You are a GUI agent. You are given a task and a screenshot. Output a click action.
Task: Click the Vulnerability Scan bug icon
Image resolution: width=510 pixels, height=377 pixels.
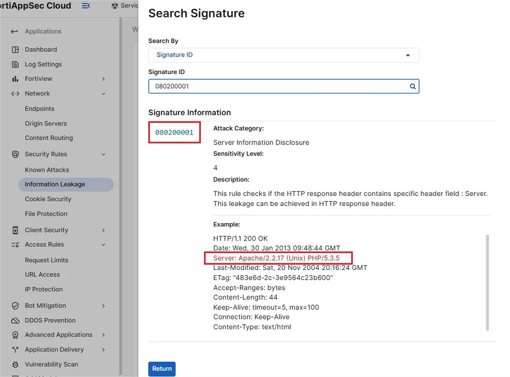click(x=15, y=364)
